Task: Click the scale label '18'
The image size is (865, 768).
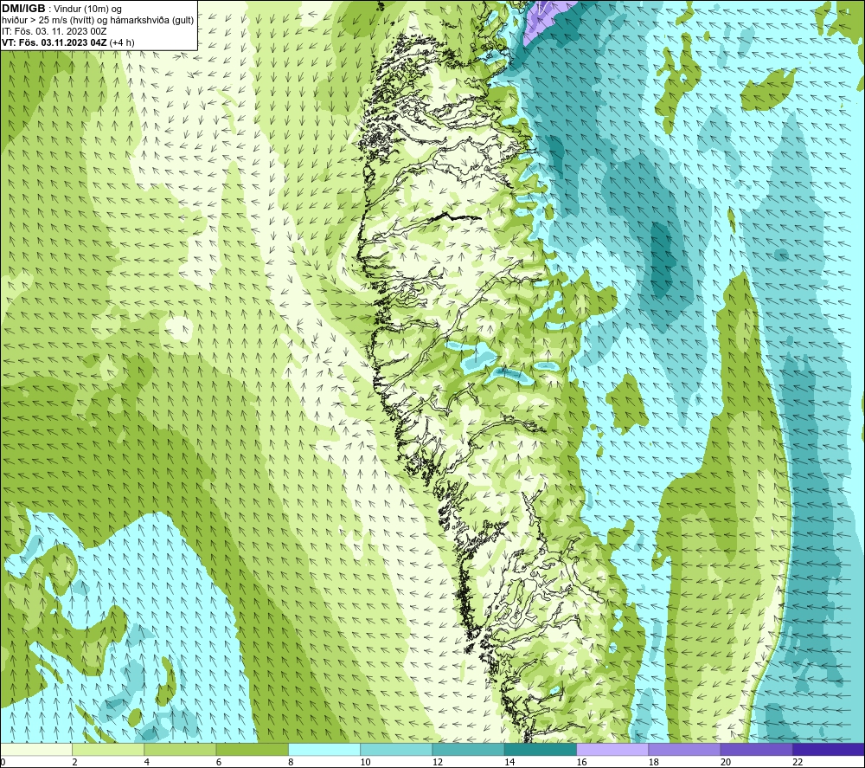Action: (654, 762)
